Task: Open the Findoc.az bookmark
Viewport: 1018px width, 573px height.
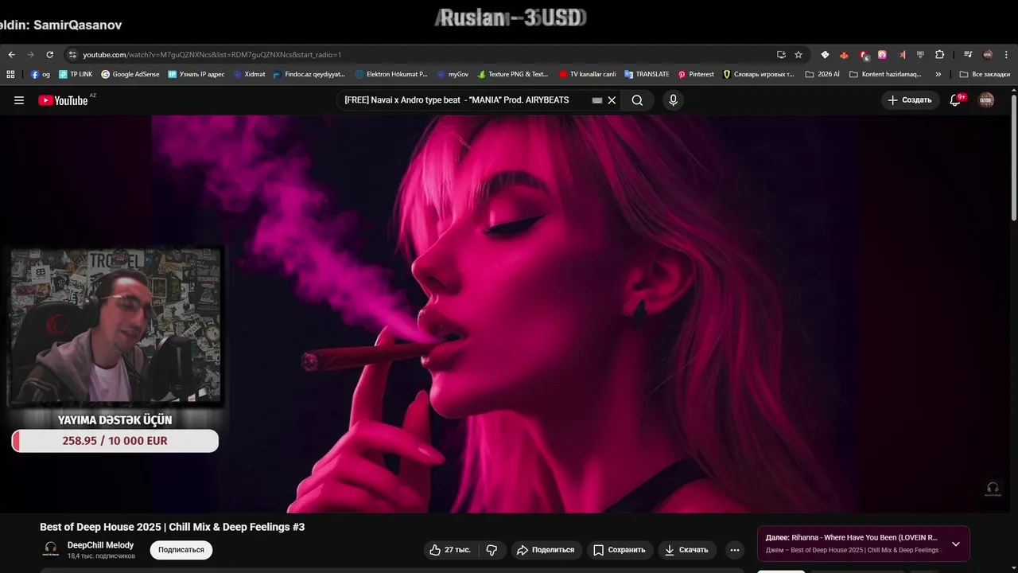Action: tap(309, 74)
